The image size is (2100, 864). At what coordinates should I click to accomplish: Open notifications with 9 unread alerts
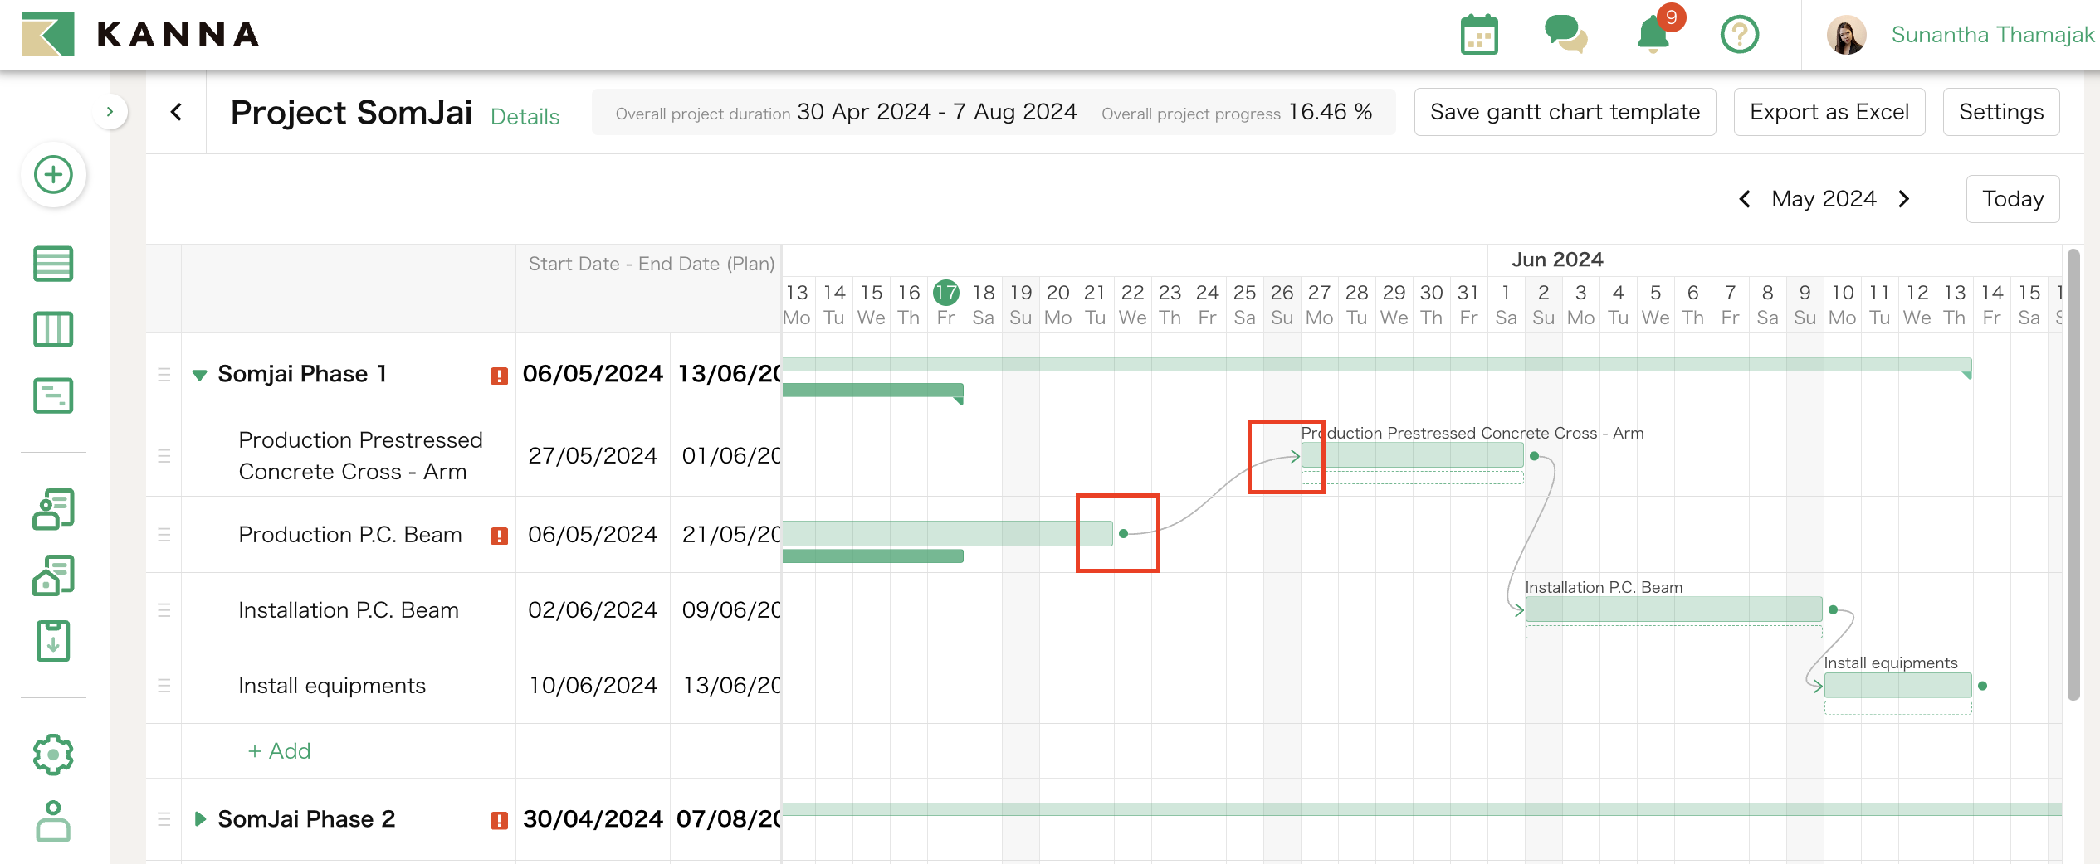(1653, 34)
